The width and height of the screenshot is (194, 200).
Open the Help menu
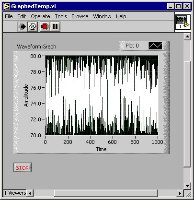pos(121,16)
